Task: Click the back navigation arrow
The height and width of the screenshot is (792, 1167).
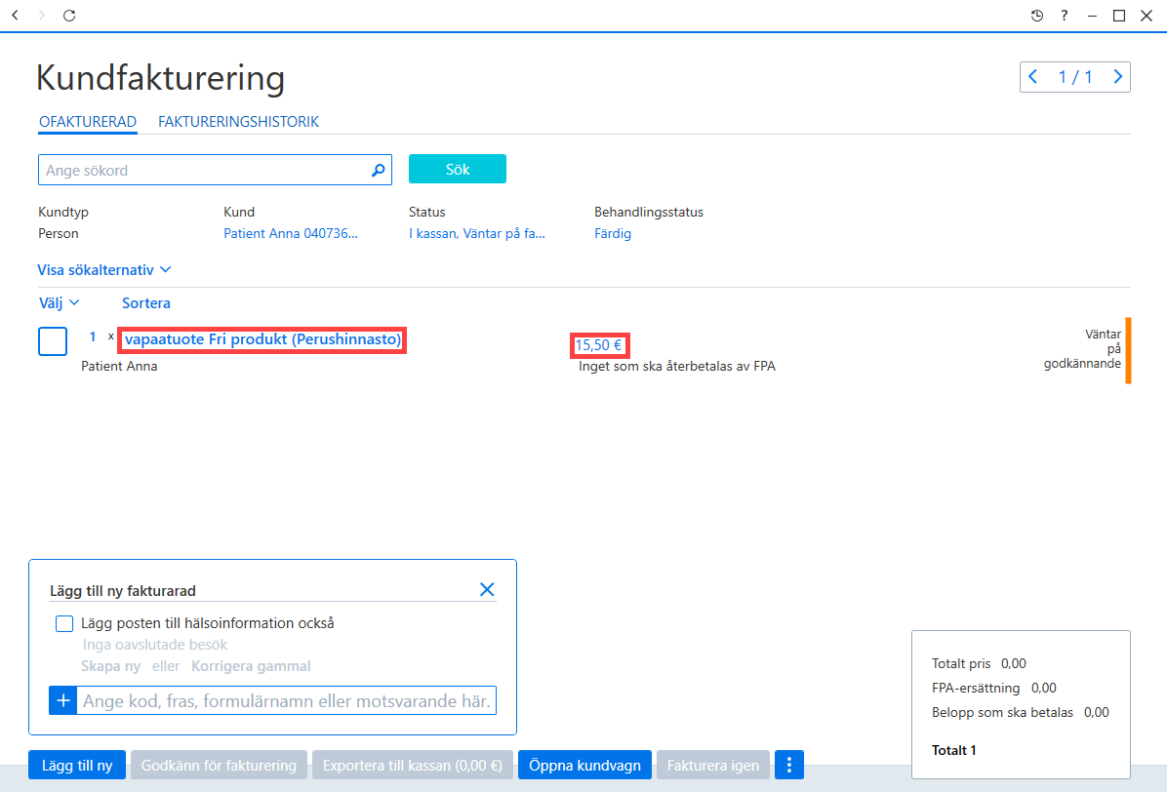Action: pyautogui.click(x=15, y=15)
